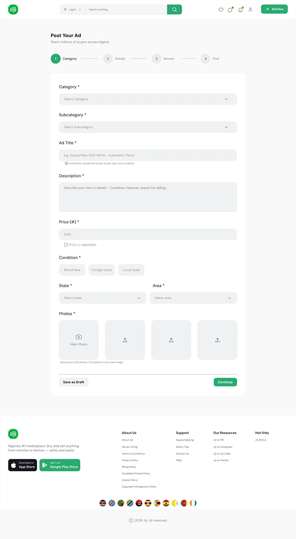Screen dimensions: 296x539
Task: Click the Kenya flag icon in footer
Action: coord(103,503)
